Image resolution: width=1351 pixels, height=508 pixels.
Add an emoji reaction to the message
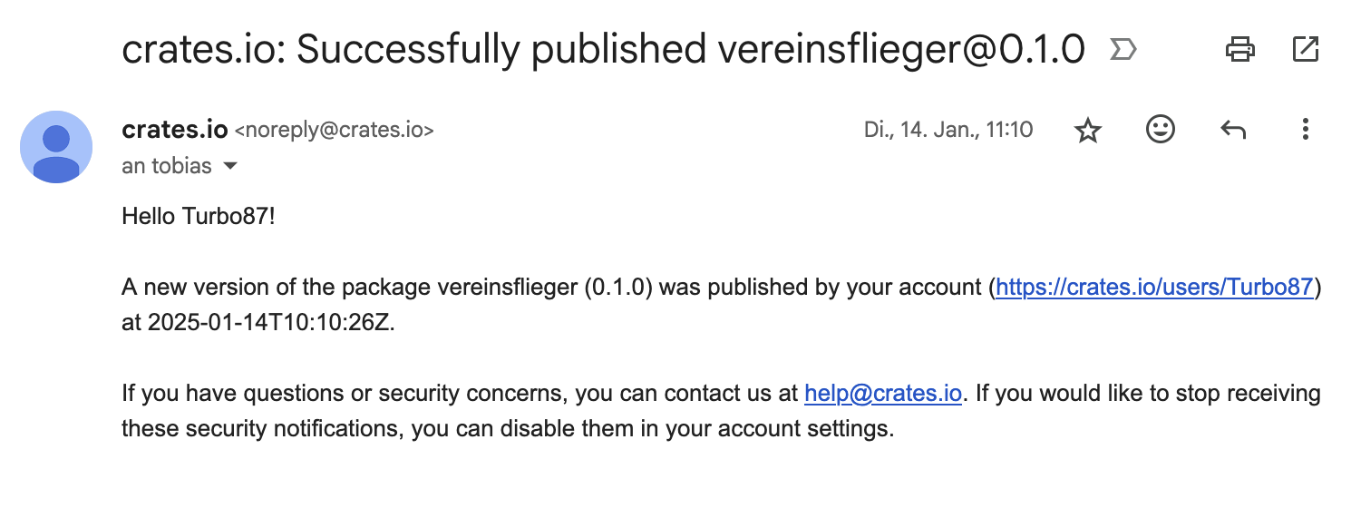(1161, 130)
